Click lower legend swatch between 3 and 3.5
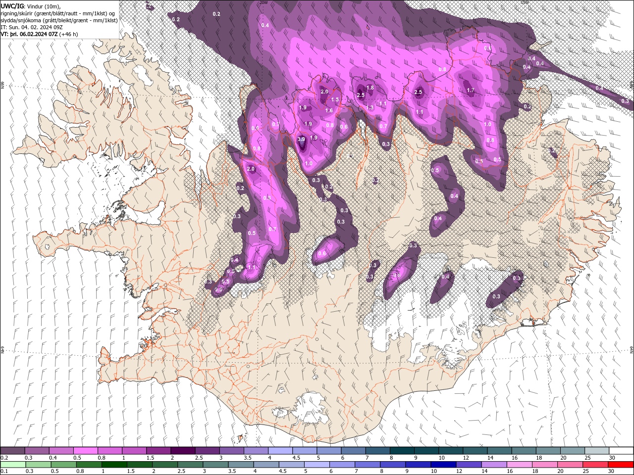The width and height of the screenshot is (634, 475). click(215, 465)
